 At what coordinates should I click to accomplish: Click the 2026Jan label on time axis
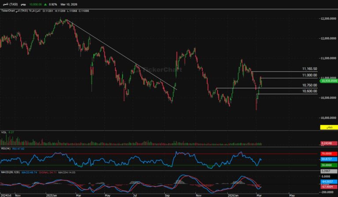coord(232,194)
